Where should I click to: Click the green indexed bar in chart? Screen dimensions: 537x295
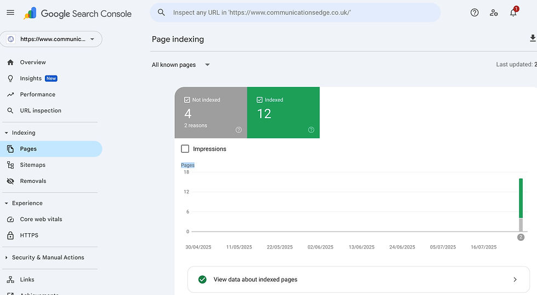click(x=521, y=198)
